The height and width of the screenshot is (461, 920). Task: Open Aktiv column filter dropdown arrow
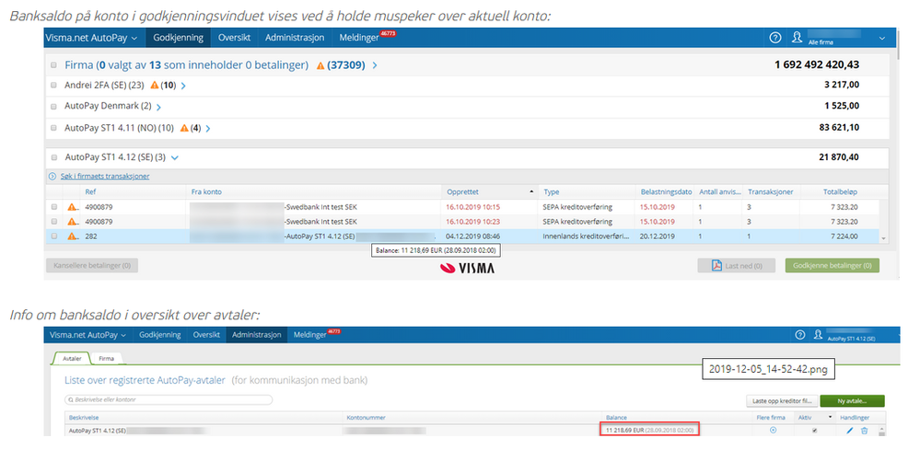coord(830,417)
